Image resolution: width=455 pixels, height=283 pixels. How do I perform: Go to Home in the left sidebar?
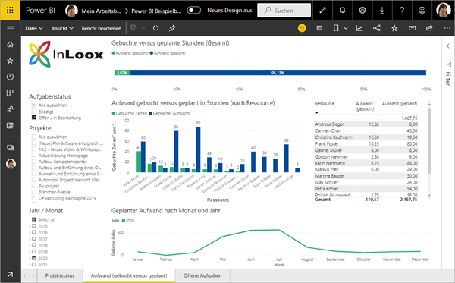point(10,45)
